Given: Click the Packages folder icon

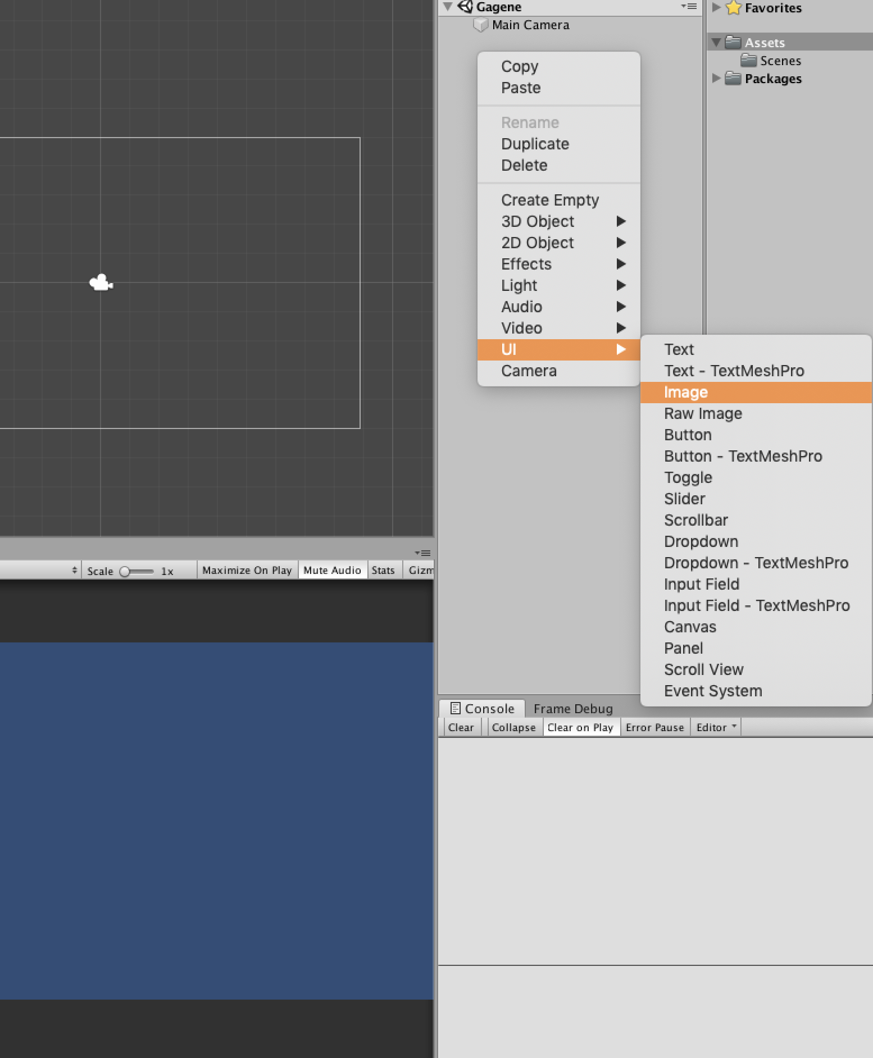Looking at the screenshot, I should tap(733, 78).
